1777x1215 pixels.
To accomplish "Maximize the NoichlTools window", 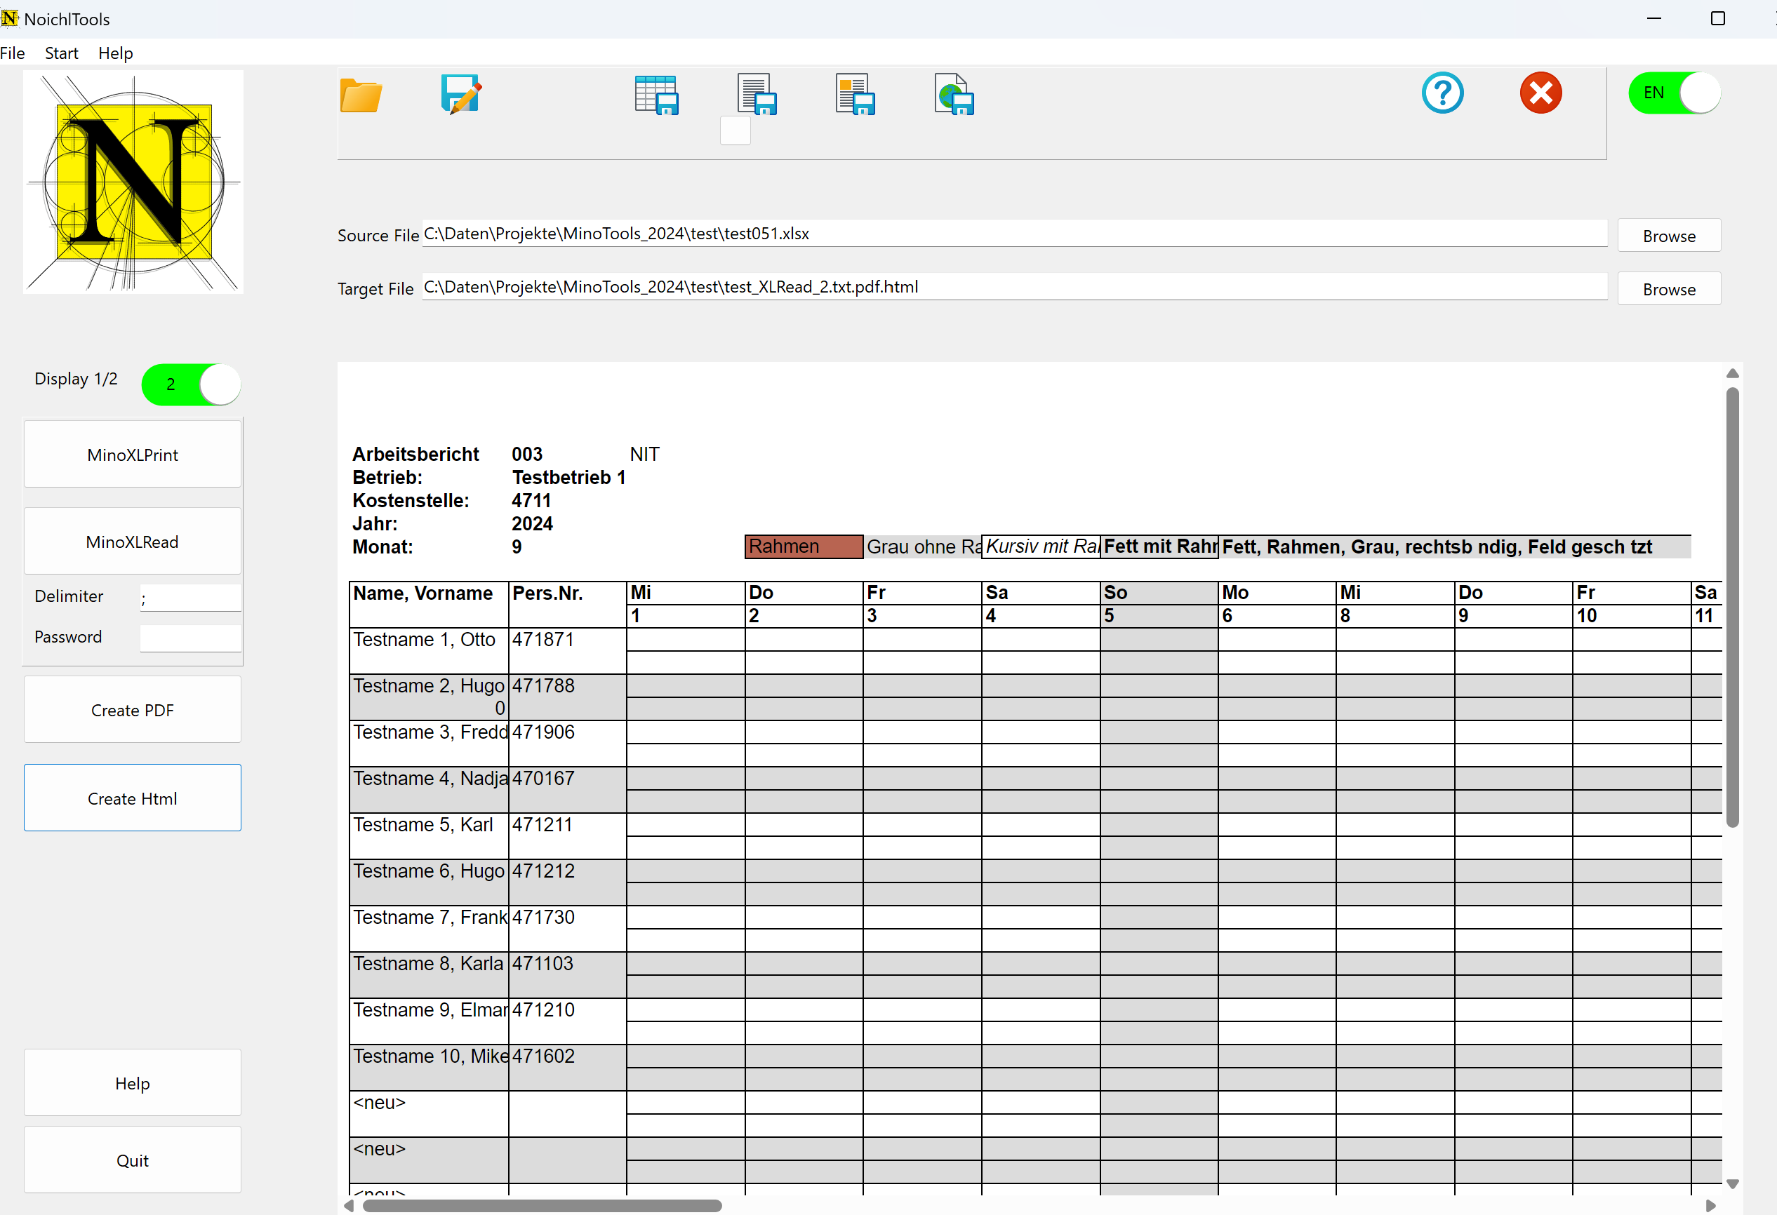I will pyautogui.click(x=1718, y=18).
